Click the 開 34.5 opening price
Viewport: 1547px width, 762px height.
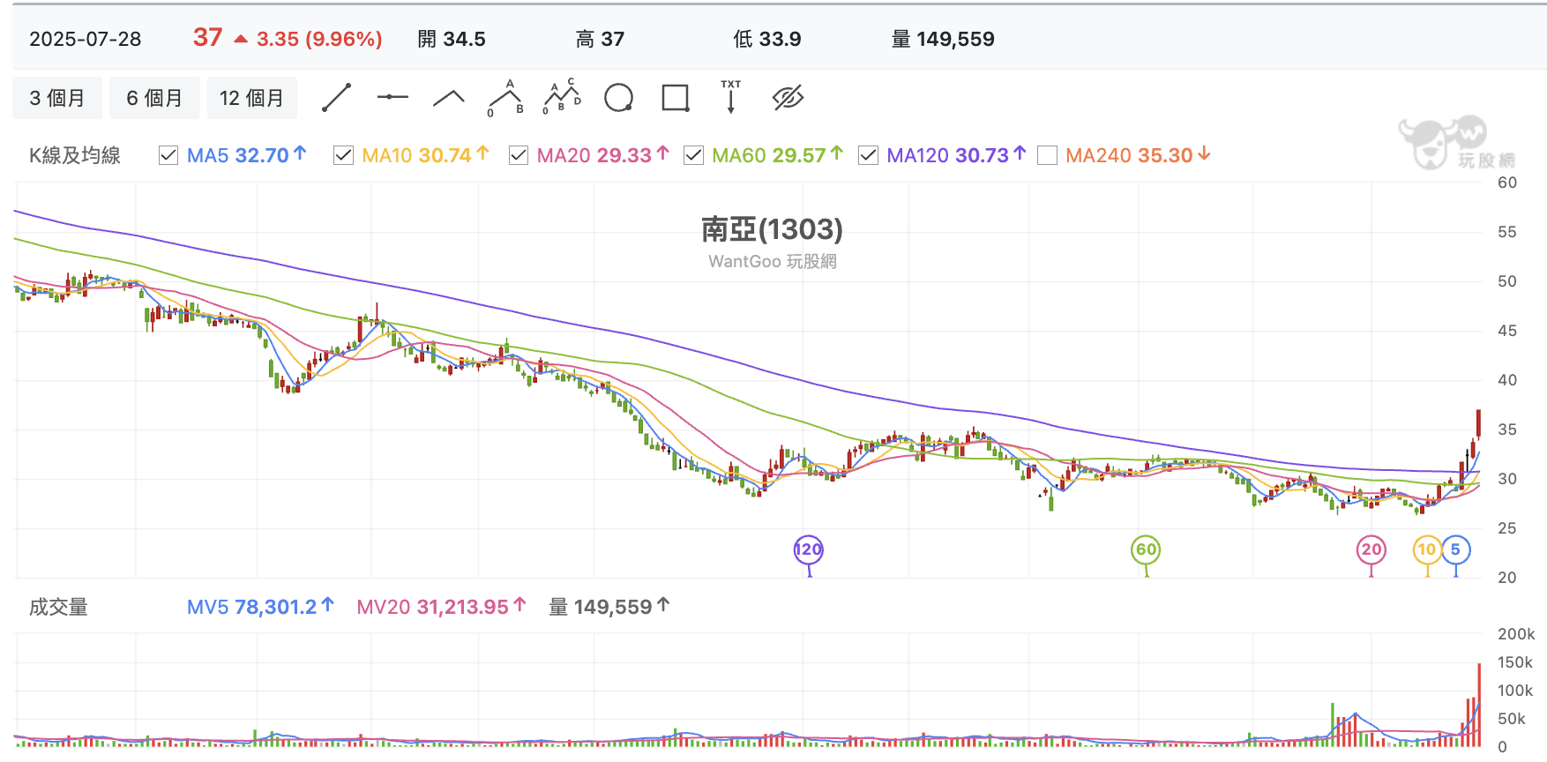pos(452,39)
